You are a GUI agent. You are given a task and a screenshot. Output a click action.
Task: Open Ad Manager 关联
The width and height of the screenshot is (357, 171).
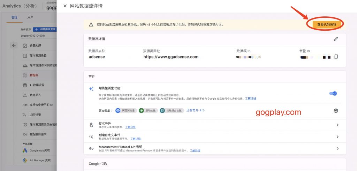pyautogui.click(x=40, y=160)
